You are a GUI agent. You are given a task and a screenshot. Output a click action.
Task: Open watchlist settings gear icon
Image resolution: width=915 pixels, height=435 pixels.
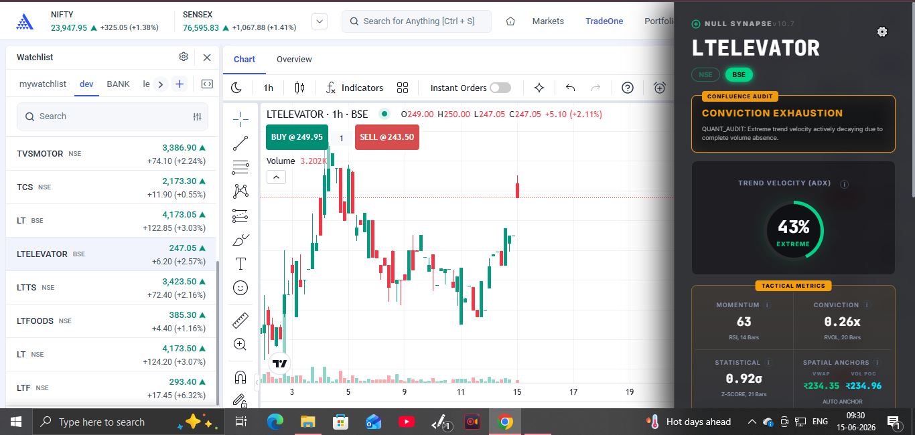[x=184, y=57]
